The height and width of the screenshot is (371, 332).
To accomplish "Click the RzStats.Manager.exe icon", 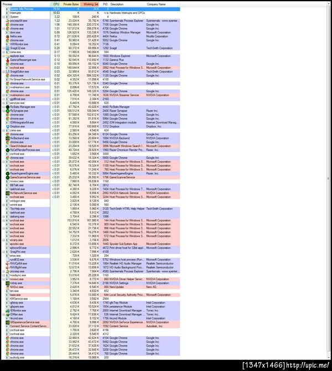I will (8, 107).
